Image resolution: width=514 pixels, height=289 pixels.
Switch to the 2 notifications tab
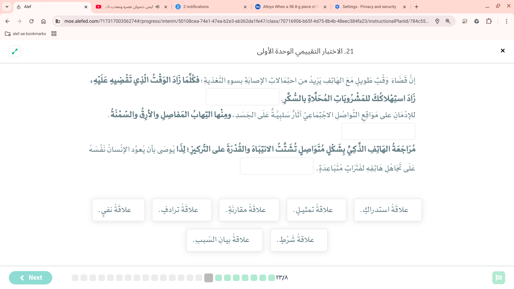[196, 7]
